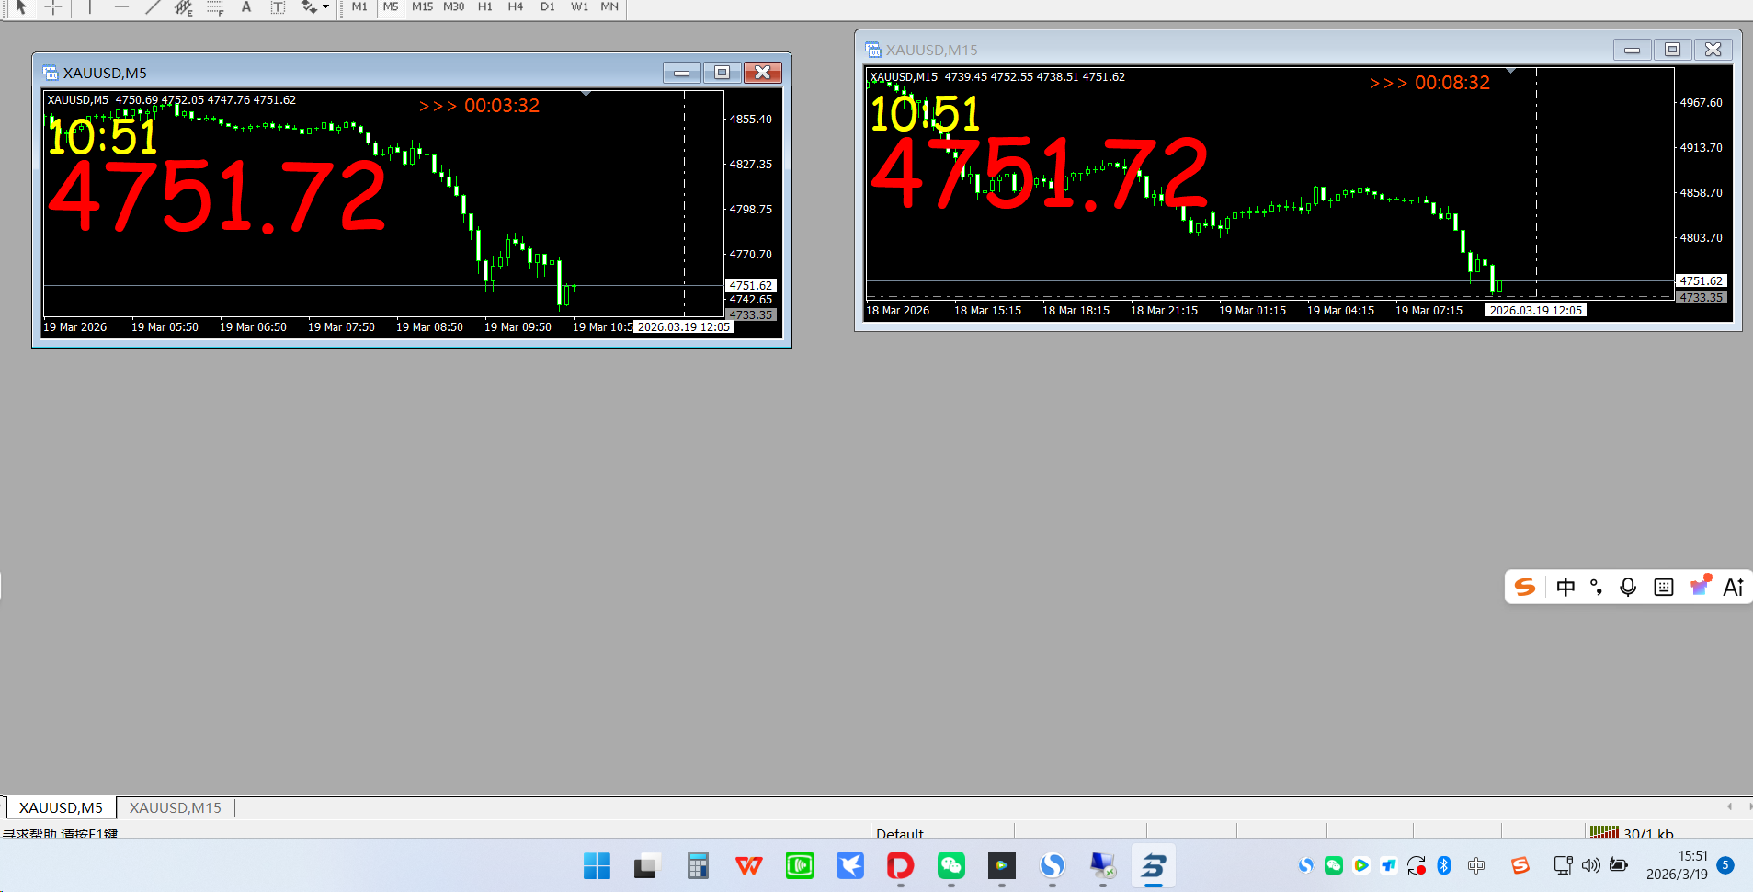Click the XAUUSD,M5 window title icon
This screenshot has width=1753, height=892.
tap(51, 73)
